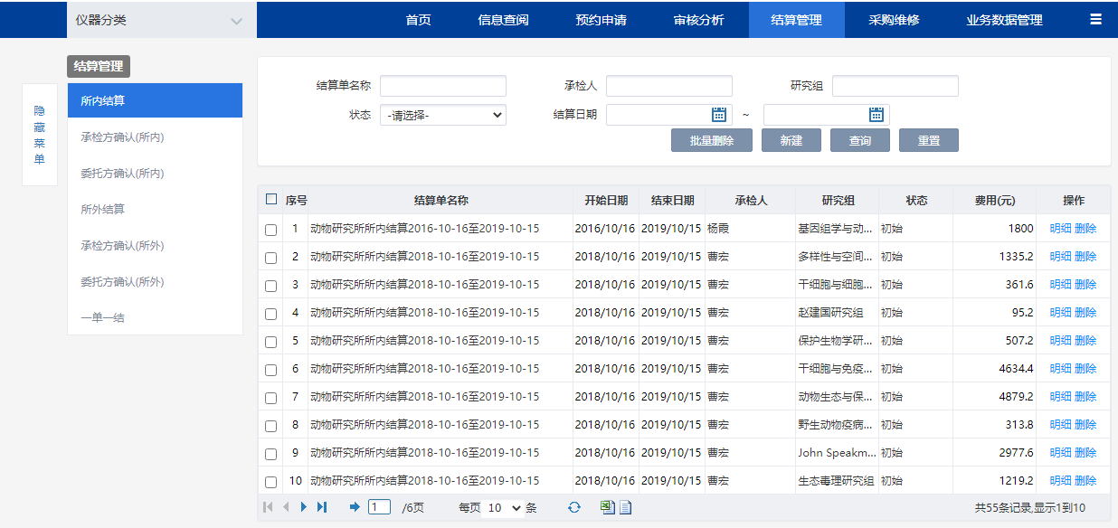Change the rows per page dropdown
The height and width of the screenshot is (528, 1118).
504,508
